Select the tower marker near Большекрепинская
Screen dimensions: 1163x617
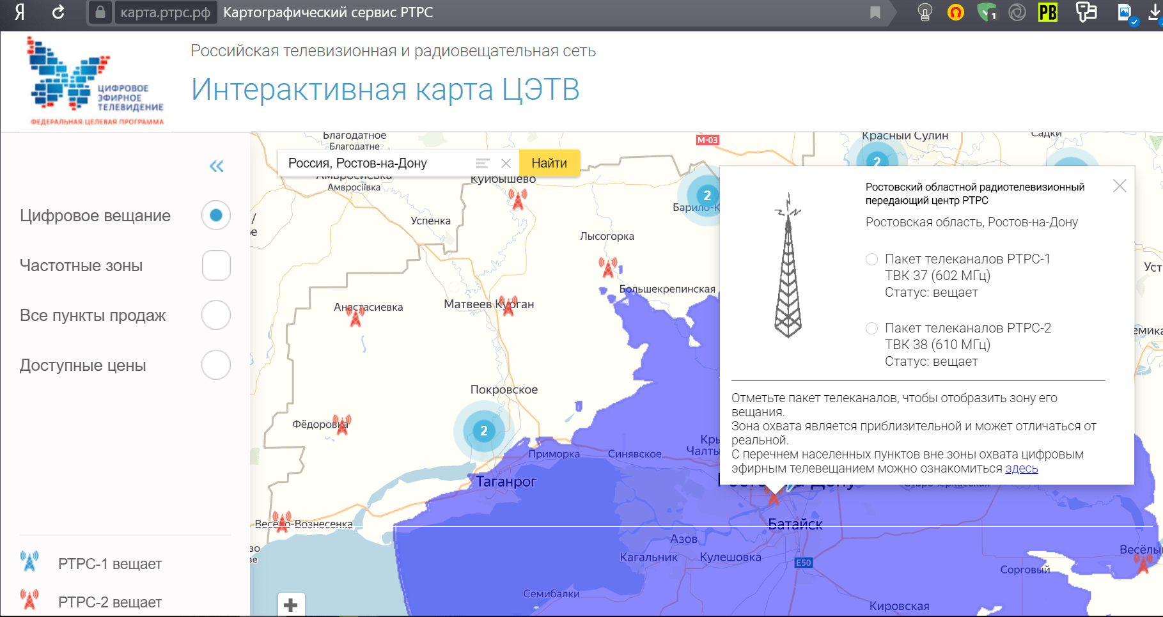tap(608, 267)
